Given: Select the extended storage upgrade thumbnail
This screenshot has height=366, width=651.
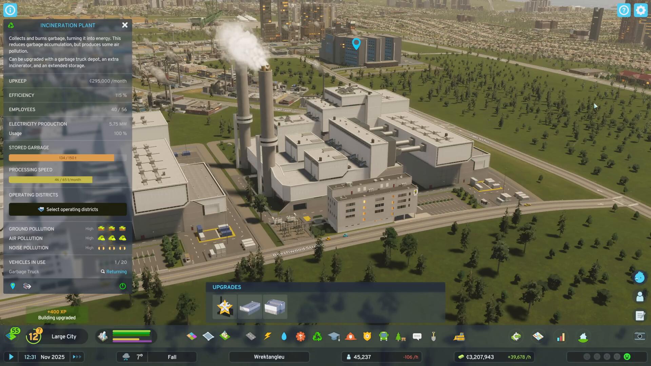Looking at the screenshot, I should tap(275, 307).
